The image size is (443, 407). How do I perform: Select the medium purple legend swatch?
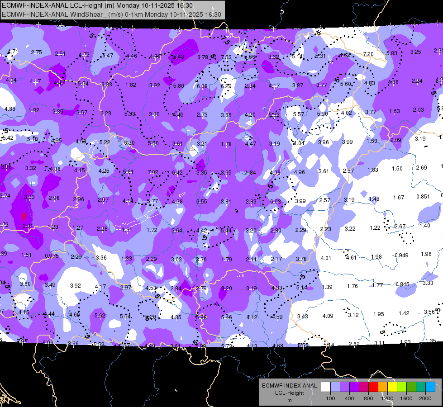coord(345,387)
